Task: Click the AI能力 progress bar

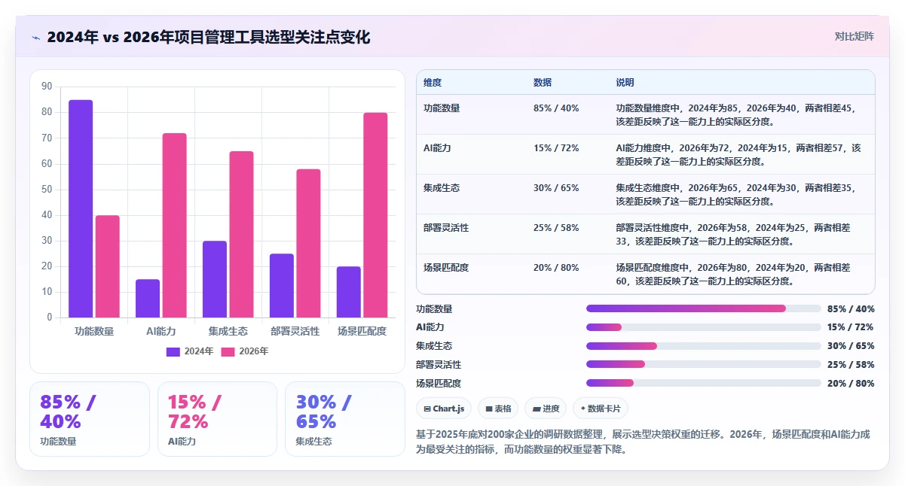Action: coord(703,327)
